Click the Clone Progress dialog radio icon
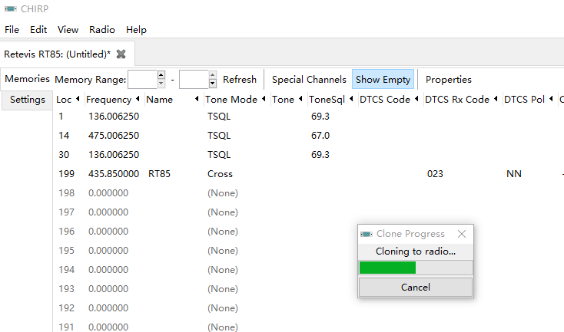 tap(367, 234)
